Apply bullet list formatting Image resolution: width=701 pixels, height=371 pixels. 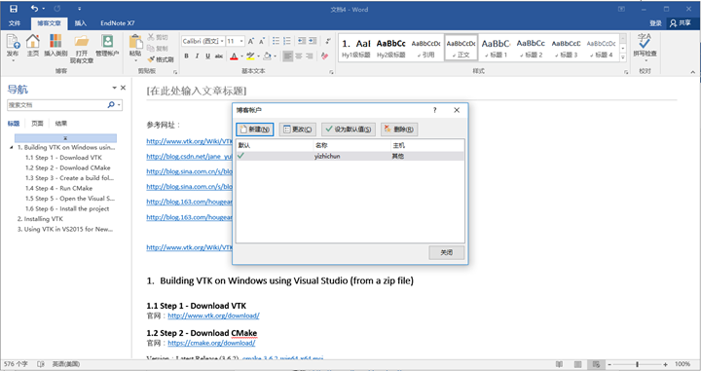coord(276,41)
